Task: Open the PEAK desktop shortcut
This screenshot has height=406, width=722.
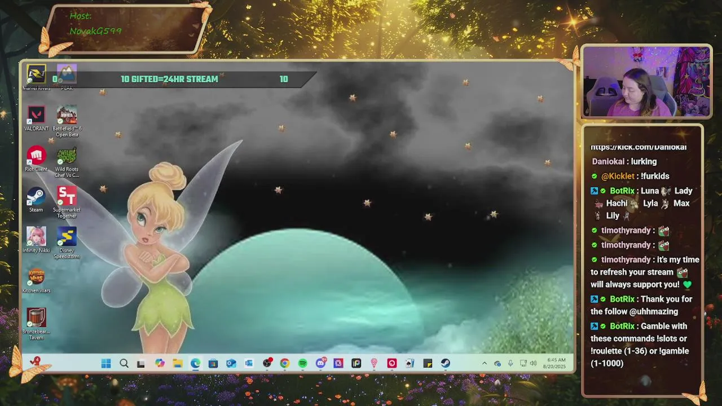Action: pyautogui.click(x=67, y=77)
